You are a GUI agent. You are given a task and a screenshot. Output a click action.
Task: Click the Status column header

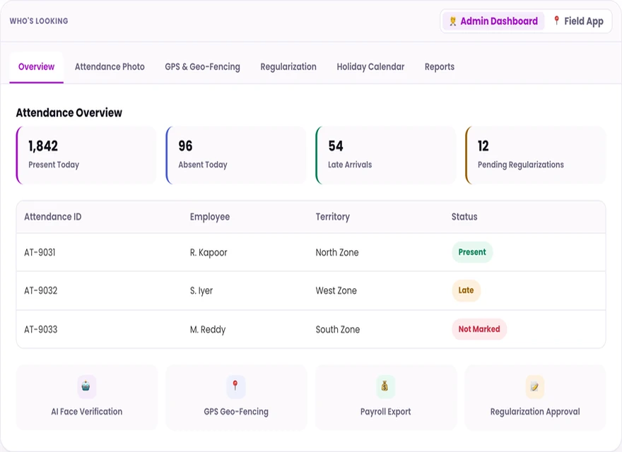pyautogui.click(x=464, y=217)
